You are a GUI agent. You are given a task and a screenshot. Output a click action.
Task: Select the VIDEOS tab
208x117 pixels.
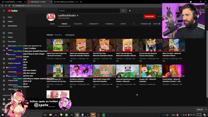(64, 24)
